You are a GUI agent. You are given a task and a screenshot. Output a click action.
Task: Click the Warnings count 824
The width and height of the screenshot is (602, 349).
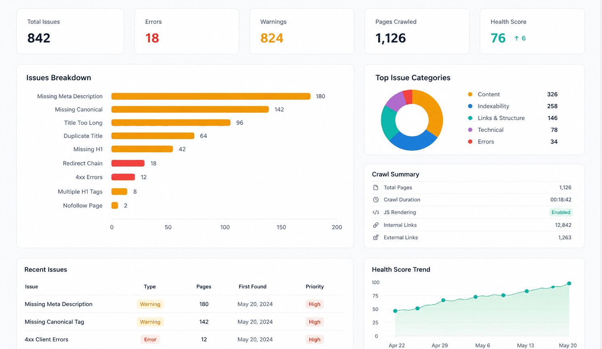[272, 38]
